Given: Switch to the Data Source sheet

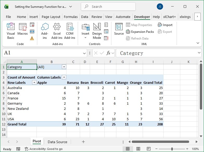Looking at the screenshot, I should (57, 142).
